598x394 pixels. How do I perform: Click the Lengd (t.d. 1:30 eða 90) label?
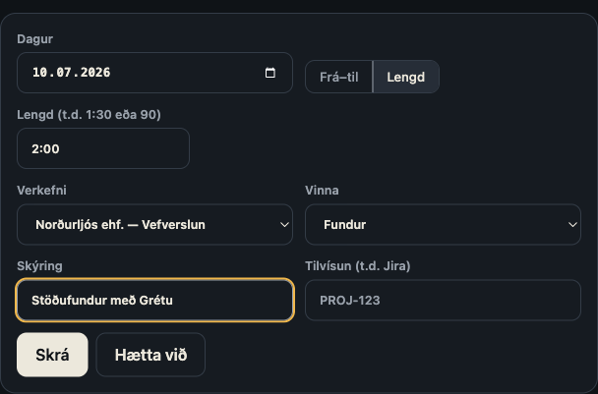(89, 115)
